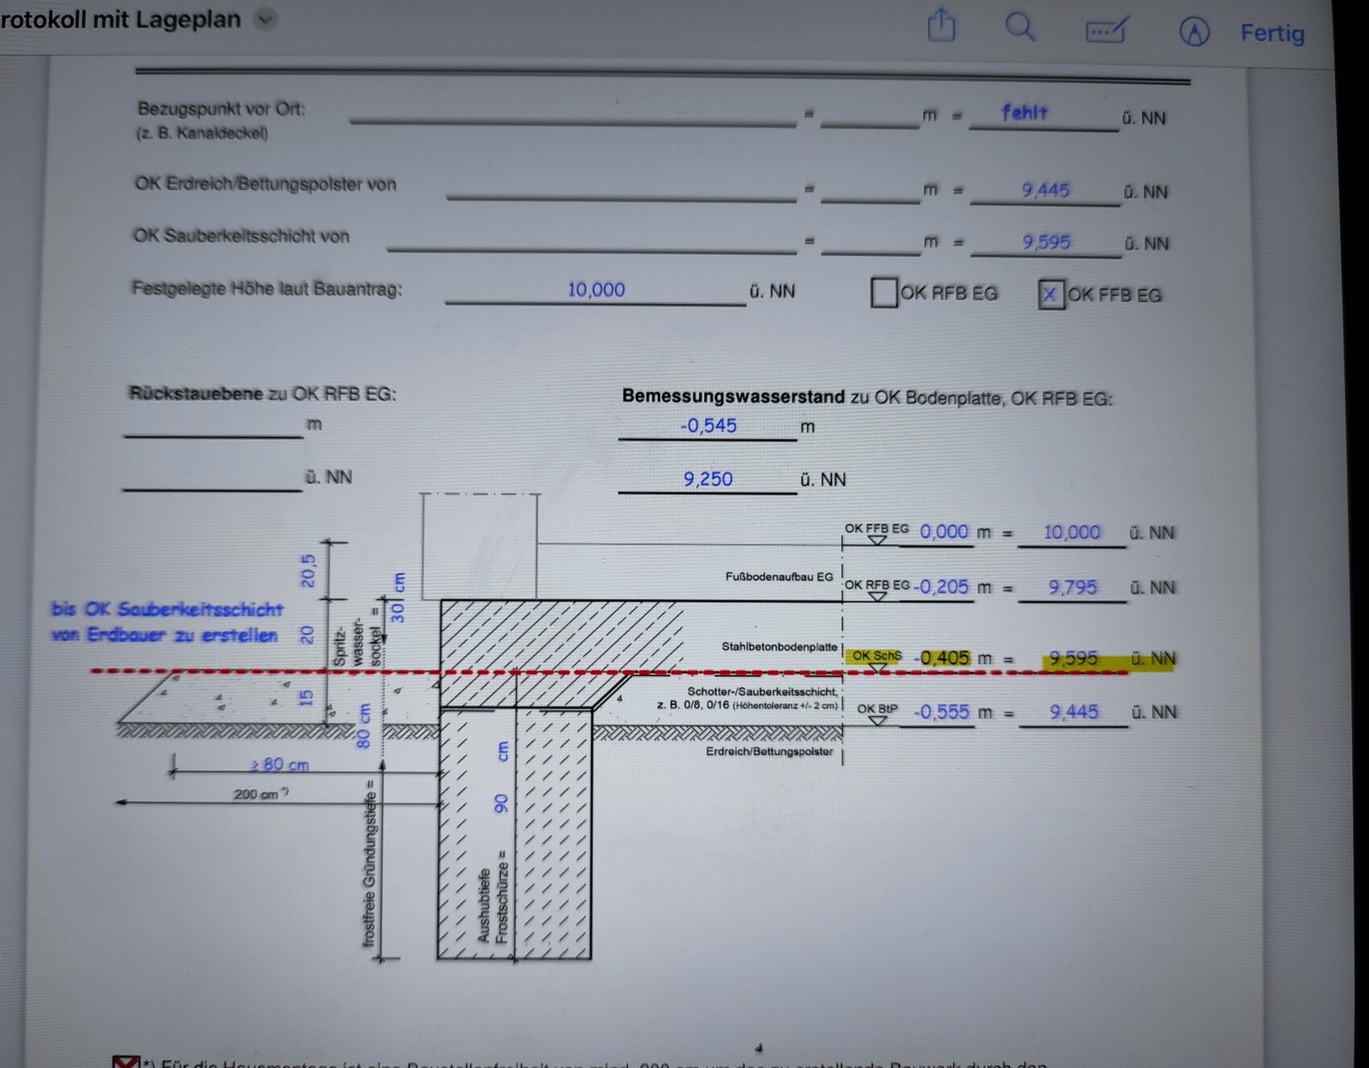Viewport: 1369px width, 1068px height.
Task: Click the empty Rückstauebene meter field
Action: pos(213,424)
